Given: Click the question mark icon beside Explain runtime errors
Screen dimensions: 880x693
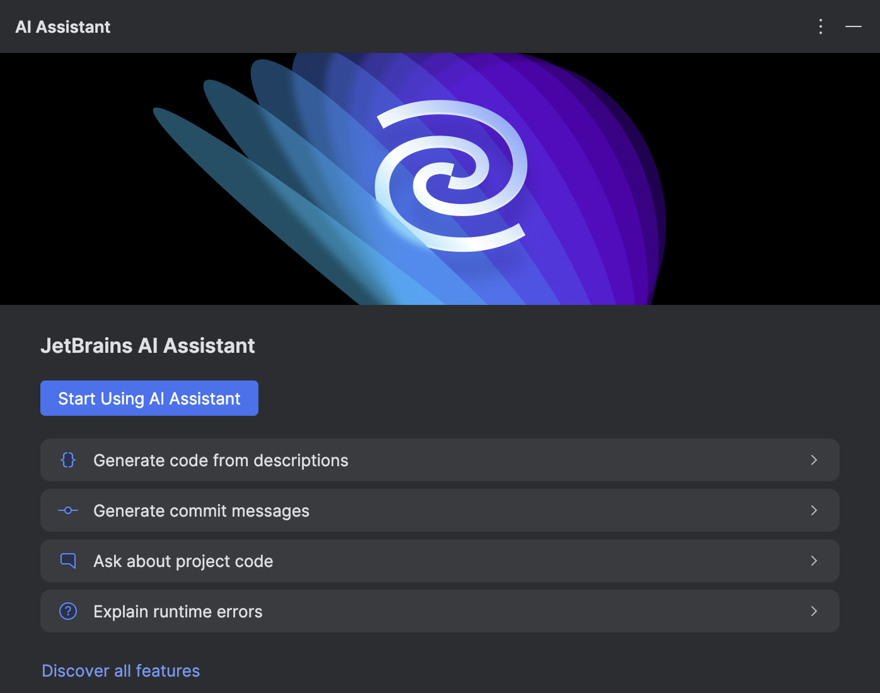Looking at the screenshot, I should pyautogui.click(x=67, y=611).
